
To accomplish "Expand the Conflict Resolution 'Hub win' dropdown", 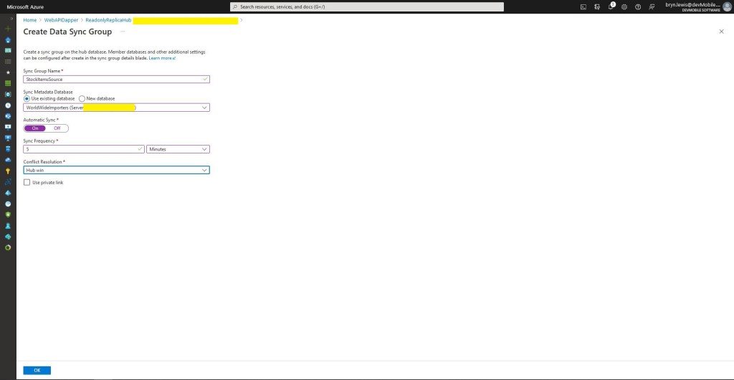I will 116,170.
